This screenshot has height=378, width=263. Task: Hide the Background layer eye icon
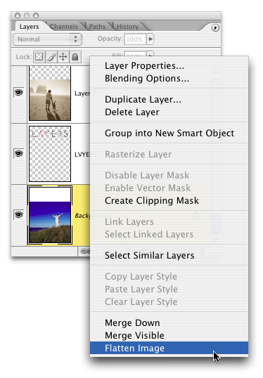(19, 214)
